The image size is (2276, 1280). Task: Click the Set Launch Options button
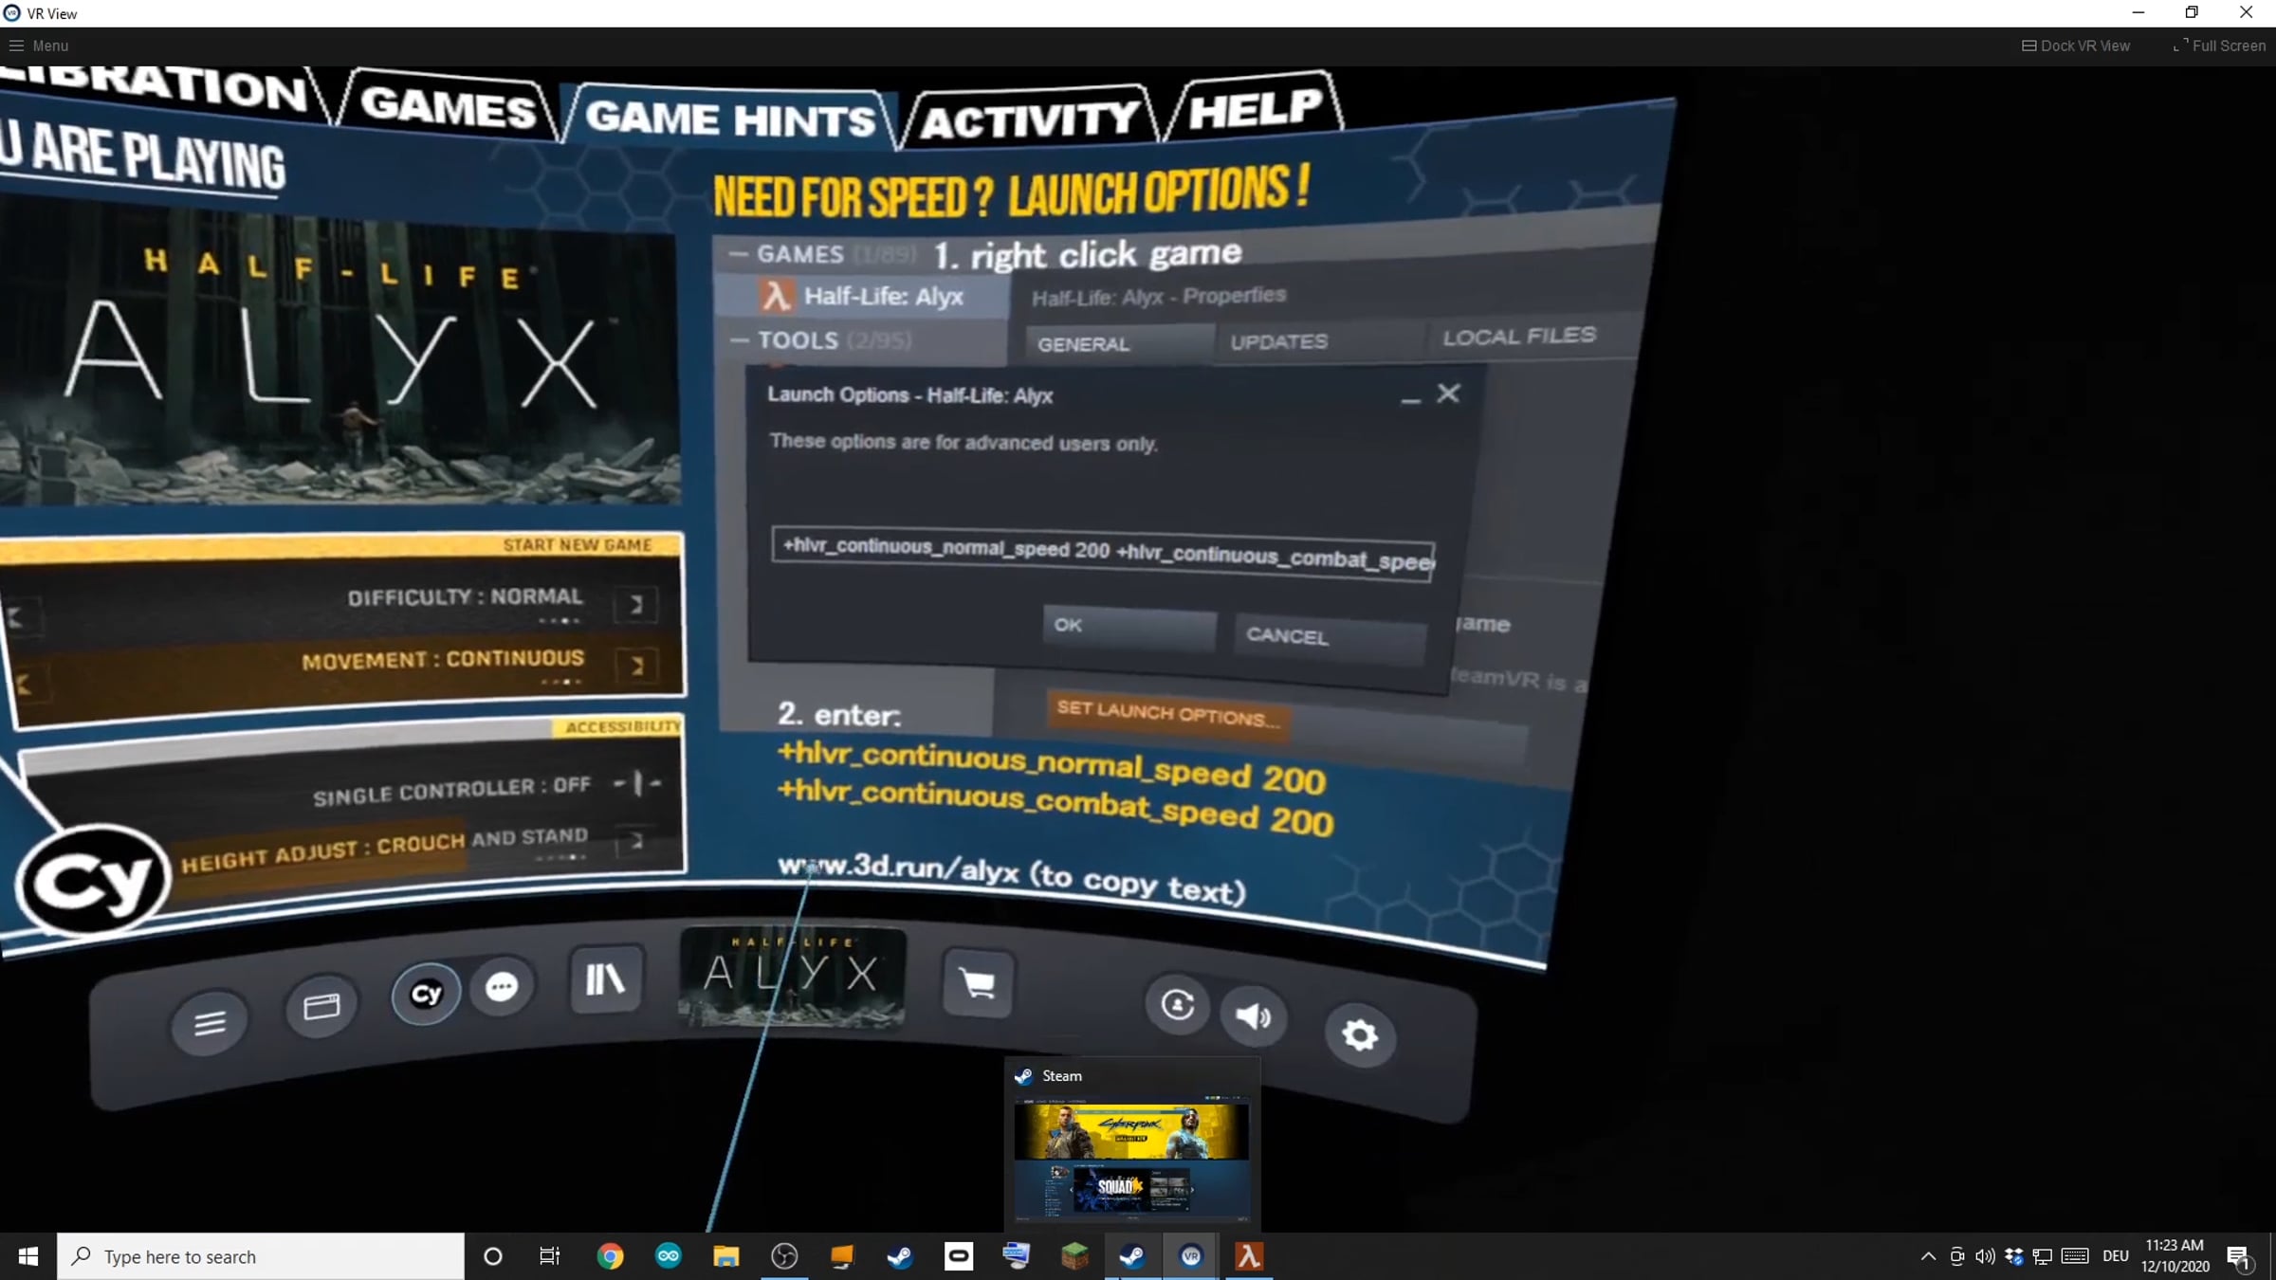tap(1167, 714)
